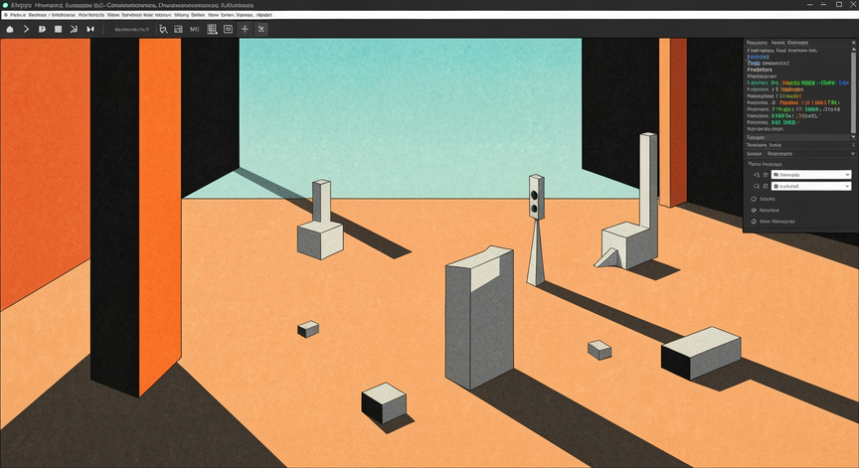Click the D-shaped flag icon in toolbar
Screen dimensions: 859x468
point(42,29)
